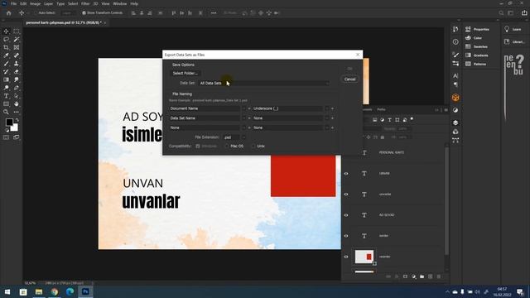Toggle Quick Mask mode icon
Image resolution: width=530 pixels, height=298 pixels.
(6, 137)
